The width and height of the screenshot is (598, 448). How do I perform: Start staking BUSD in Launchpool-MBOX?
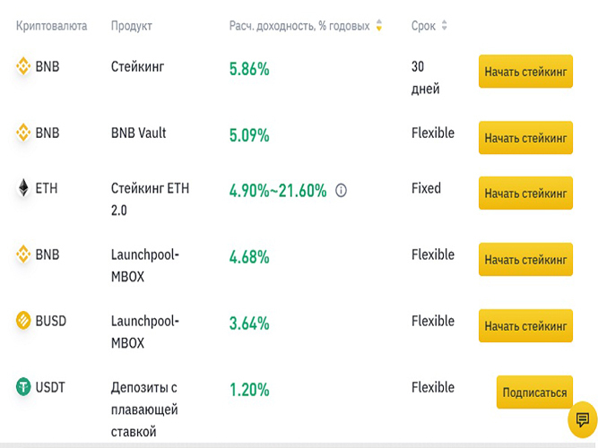coord(525,325)
